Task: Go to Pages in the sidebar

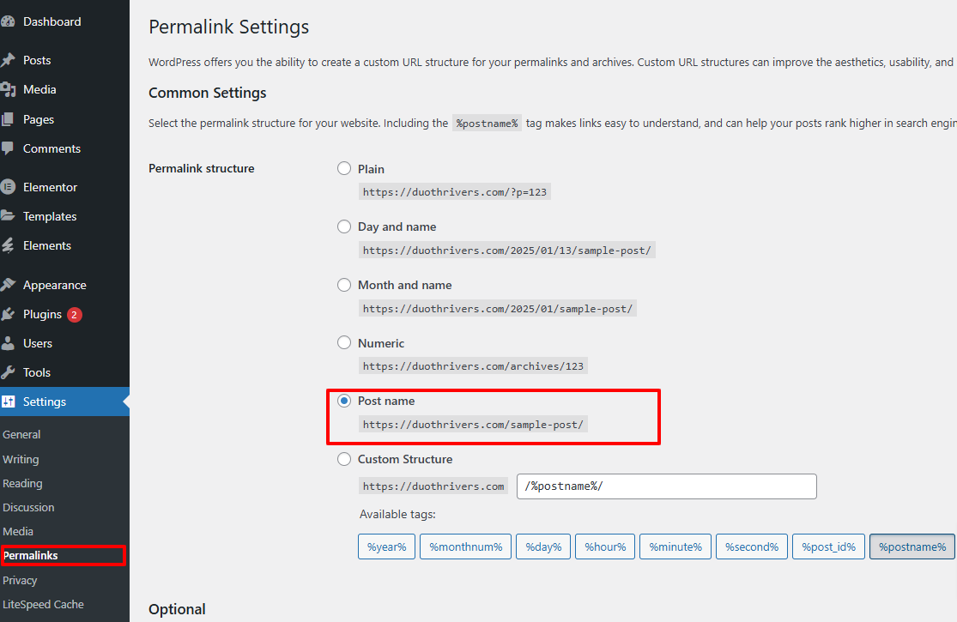Action: tap(39, 119)
